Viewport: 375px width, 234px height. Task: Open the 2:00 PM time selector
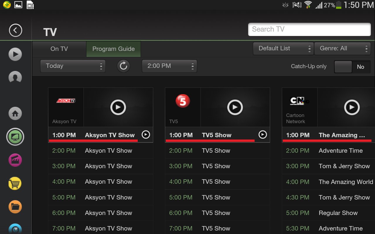(x=169, y=66)
